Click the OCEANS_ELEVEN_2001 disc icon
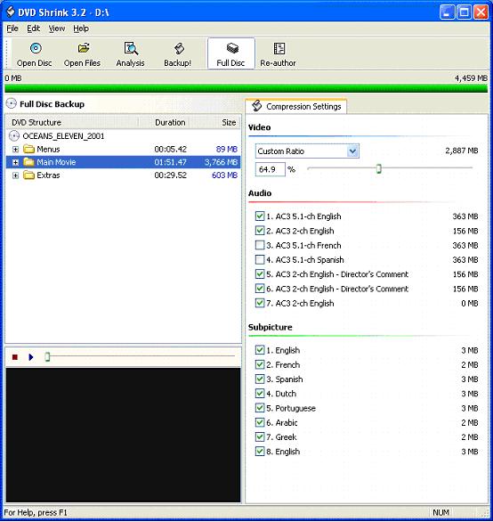The width and height of the screenshot is (493, 522). [14, 135]
